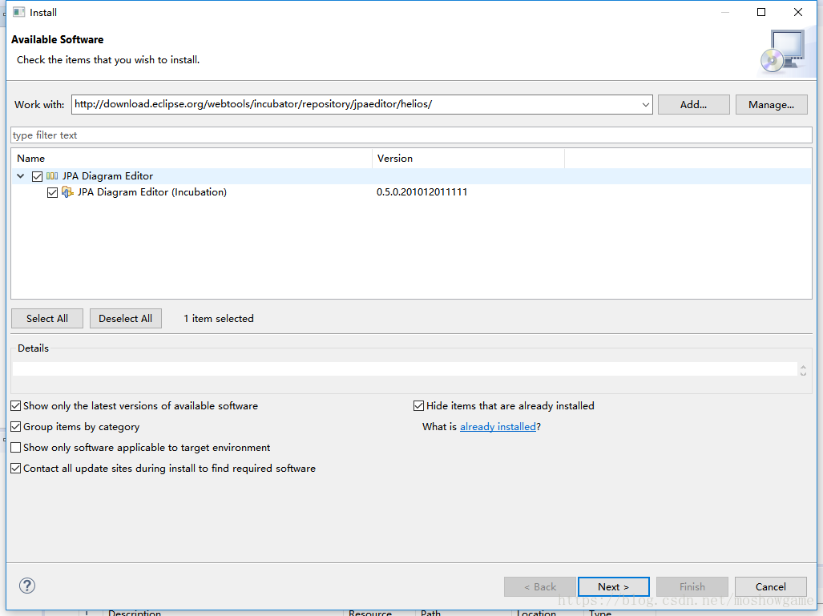Click the help question mark icon

pos(26,586)
